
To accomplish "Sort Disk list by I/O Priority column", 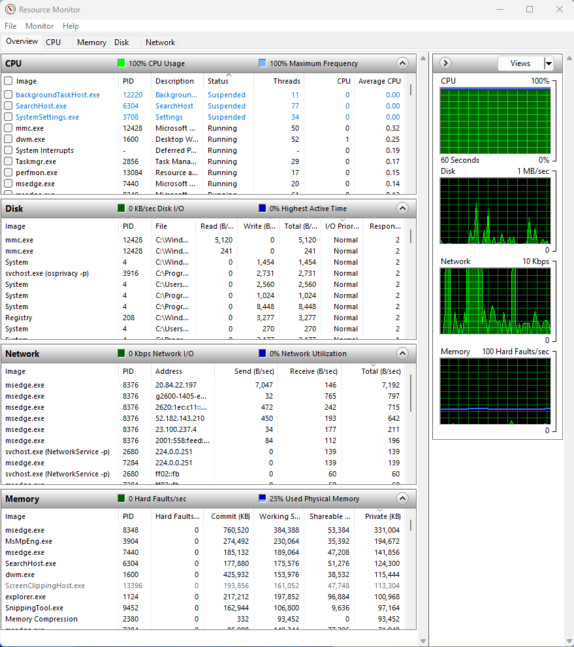I will (x=342, y=226).
